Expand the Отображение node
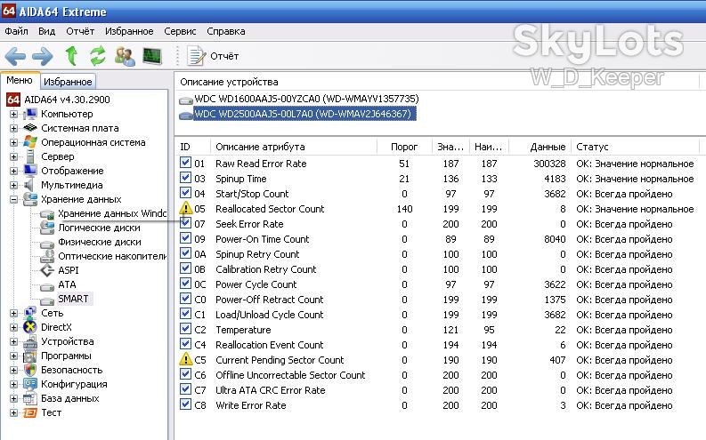 (13, 172)
